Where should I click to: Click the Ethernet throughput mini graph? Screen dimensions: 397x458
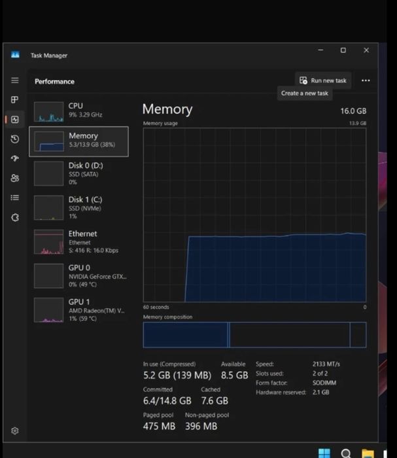(x=49, y=242)
